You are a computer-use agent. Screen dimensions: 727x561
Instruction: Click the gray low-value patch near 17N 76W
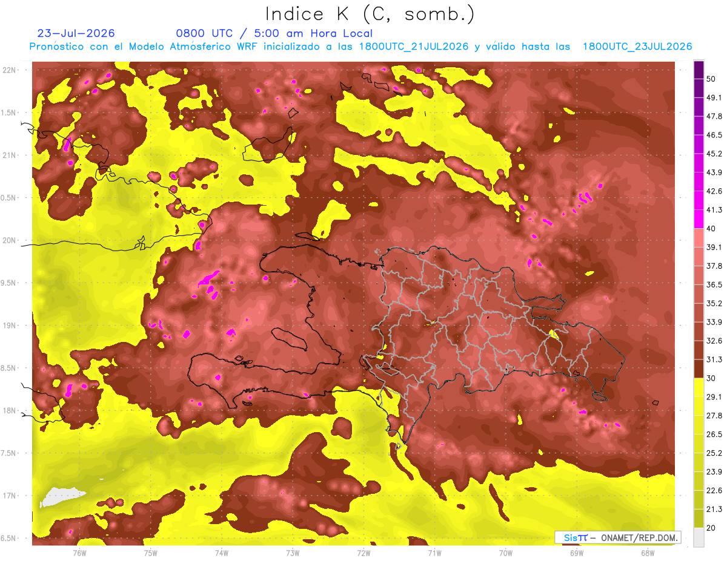pos(62,498)
